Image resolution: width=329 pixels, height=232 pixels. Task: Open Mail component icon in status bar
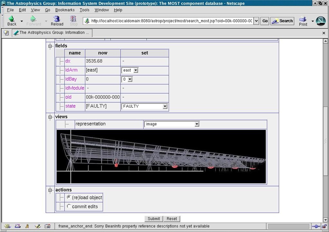coord(18,226)
